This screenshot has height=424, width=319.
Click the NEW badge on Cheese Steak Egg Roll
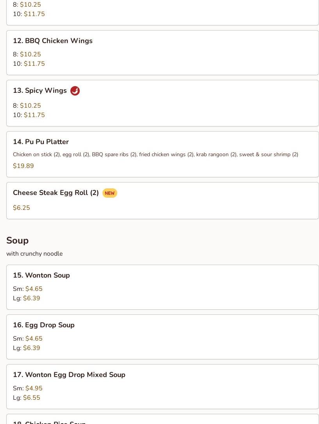(x=109, y=193)
